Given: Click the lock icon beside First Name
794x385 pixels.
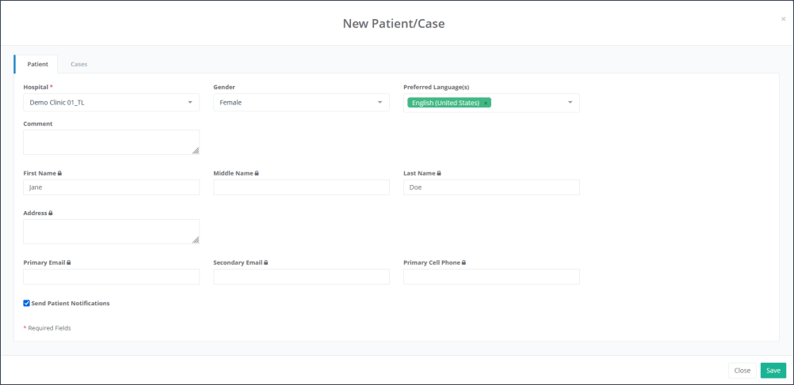Looking at the screenshot, I should 59,173.
